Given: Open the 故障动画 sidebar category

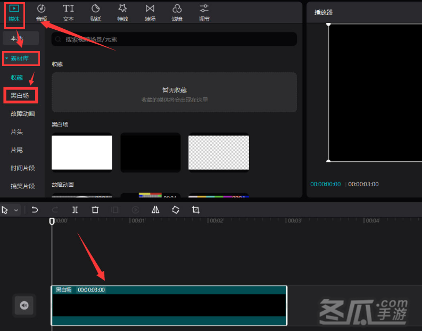Looking at the screenshot, I should [22, 113].
